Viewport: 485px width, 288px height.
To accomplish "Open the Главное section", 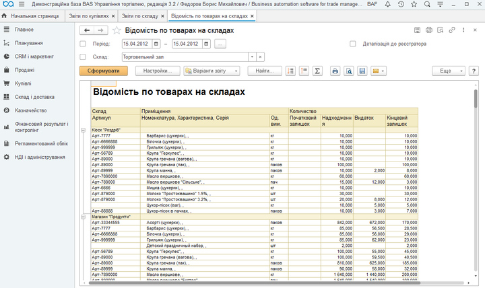I will (24, 30).
